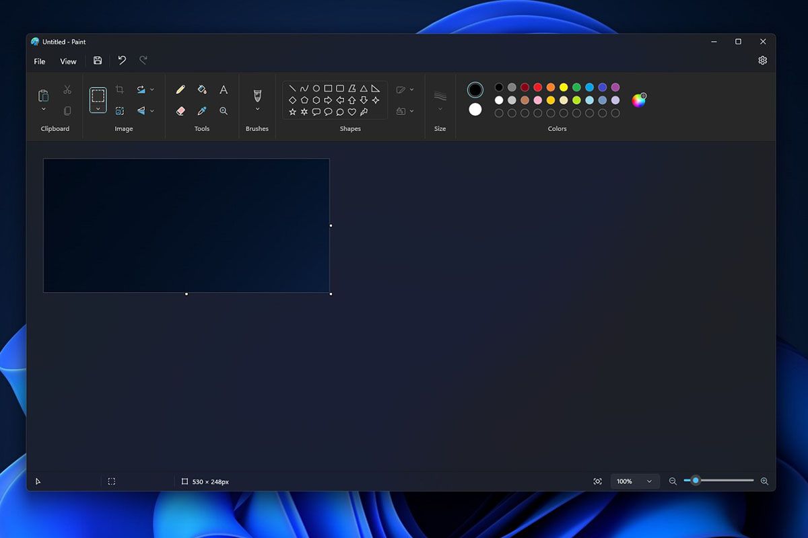Click the Paste clipboard icon
The image size is (808, 538).
[44, 95]
